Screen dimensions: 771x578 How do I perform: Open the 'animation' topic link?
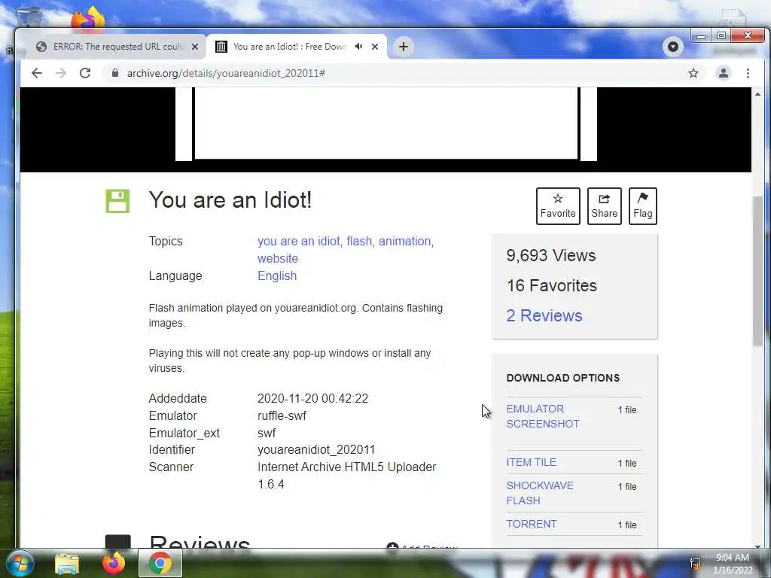click(x=404, y=242)
